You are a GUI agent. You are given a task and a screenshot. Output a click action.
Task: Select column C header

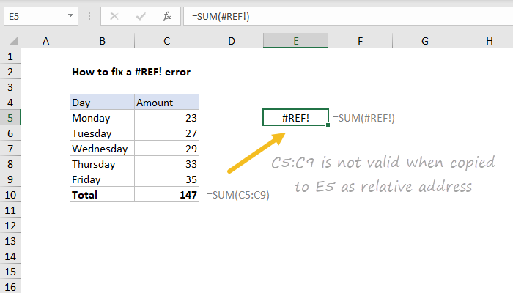point(166,42)
